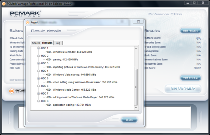
Task: Select HDD Suite in Suites list
Action: point(15,68)
